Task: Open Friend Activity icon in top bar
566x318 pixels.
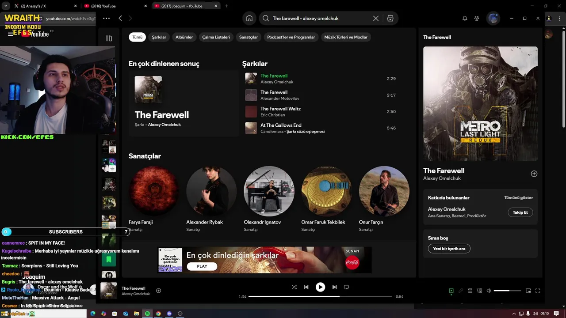Action: pyautogui.click(x=477, y=18)
